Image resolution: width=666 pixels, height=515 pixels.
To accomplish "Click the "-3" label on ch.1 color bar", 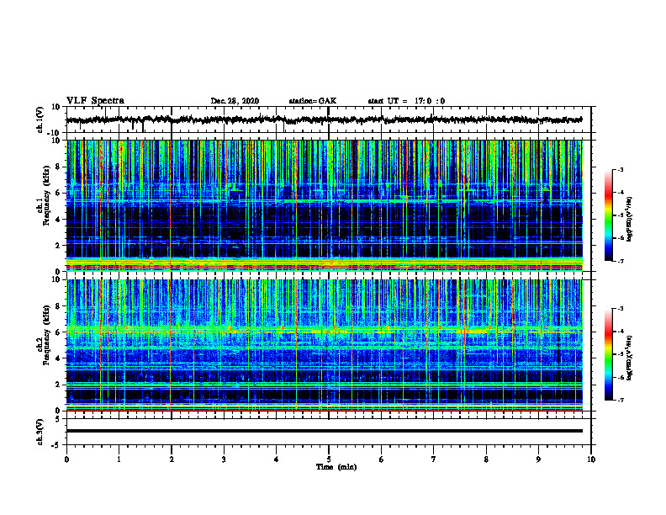I will 620,170.
